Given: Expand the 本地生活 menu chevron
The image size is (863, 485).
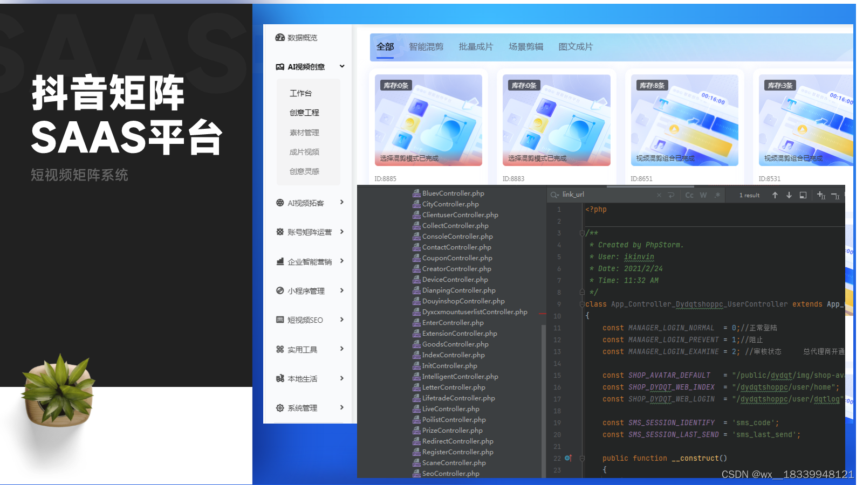Looking at the screenshot, I should coord(342,378).
